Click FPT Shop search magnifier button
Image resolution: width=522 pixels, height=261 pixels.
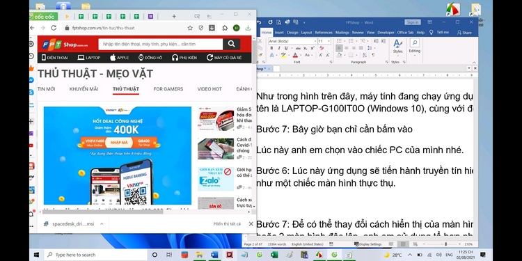click(231, 44)
